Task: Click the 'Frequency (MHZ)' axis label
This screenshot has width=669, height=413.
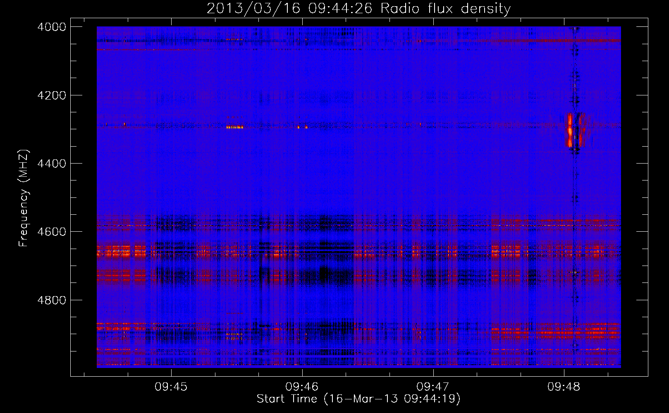Action: 24,198
